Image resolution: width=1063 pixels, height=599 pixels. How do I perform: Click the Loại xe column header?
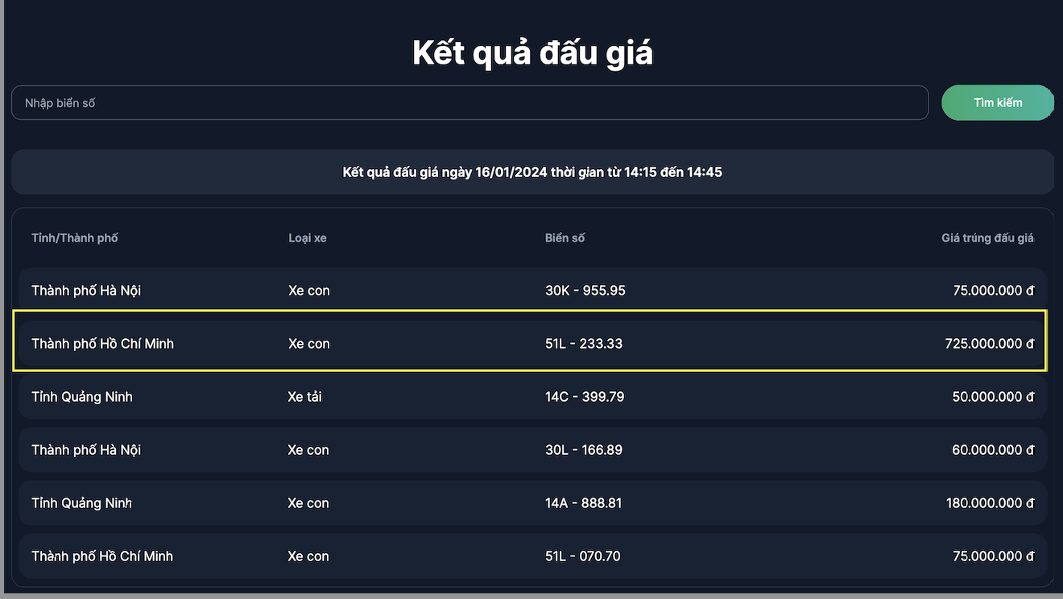click(x=308, y=238)
